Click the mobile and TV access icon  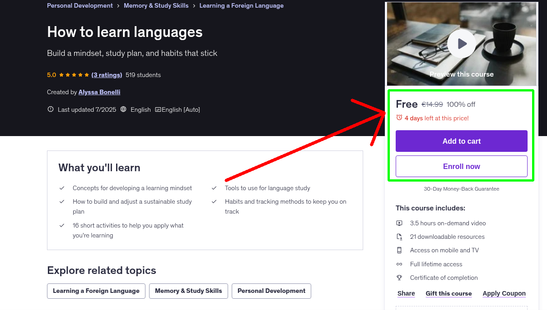(399, 250)
